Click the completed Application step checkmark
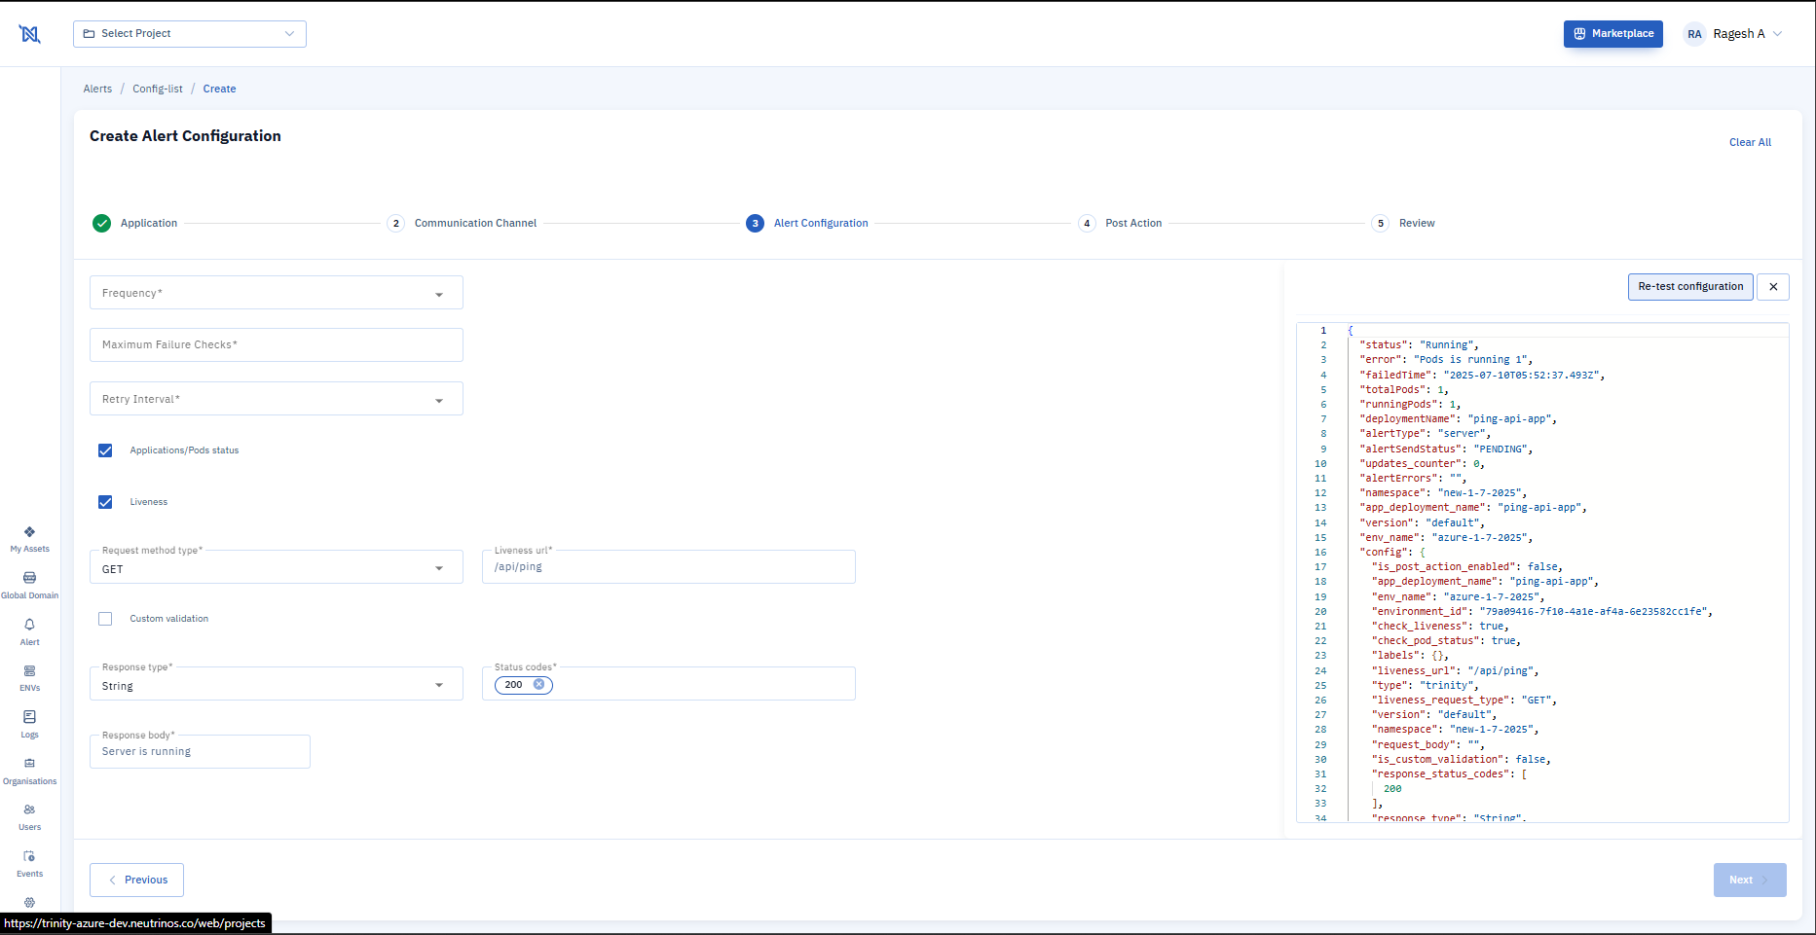 (101, 223)
